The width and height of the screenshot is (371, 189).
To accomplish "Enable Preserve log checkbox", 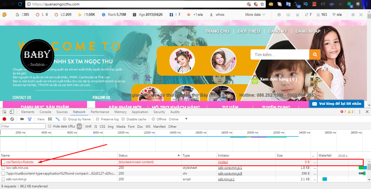I will (98, 119).
